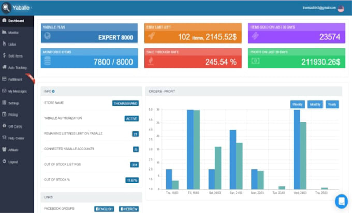Click the connected Yaballe accounts badge
The width and height of the screenshot is (352, 213).
[136, 149]
